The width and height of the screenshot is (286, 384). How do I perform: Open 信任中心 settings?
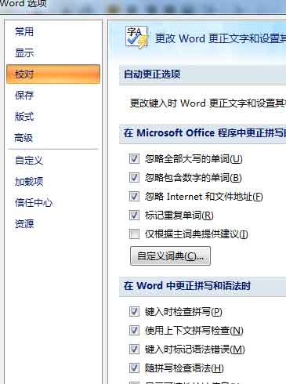[34, 202]
